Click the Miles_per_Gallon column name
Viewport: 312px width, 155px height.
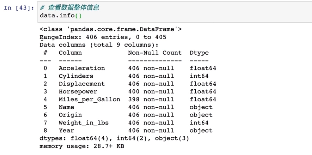click(x=89, y=99)
